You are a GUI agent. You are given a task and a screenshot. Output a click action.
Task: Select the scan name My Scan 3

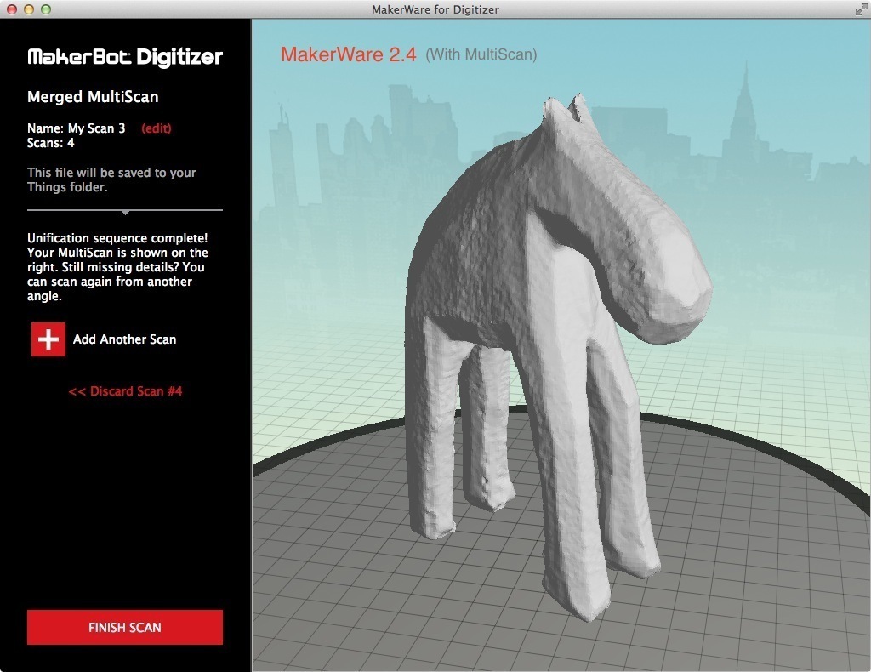coord(96,128)
